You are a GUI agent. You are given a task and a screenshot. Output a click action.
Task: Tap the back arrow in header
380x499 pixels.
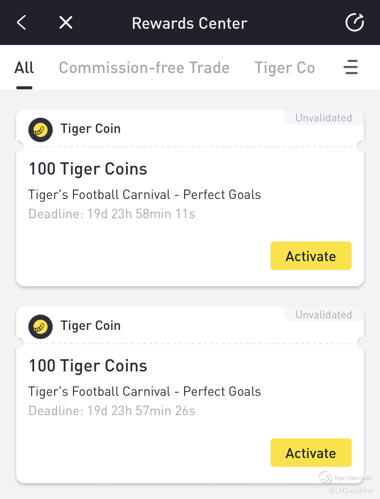pos(22,23)
